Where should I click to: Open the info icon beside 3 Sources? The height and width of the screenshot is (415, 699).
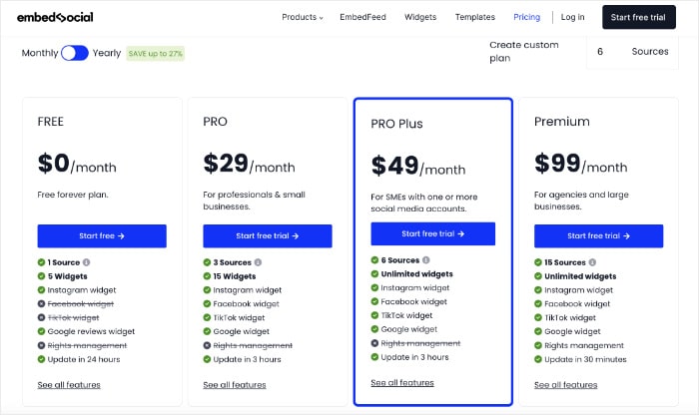pos(258,262)
